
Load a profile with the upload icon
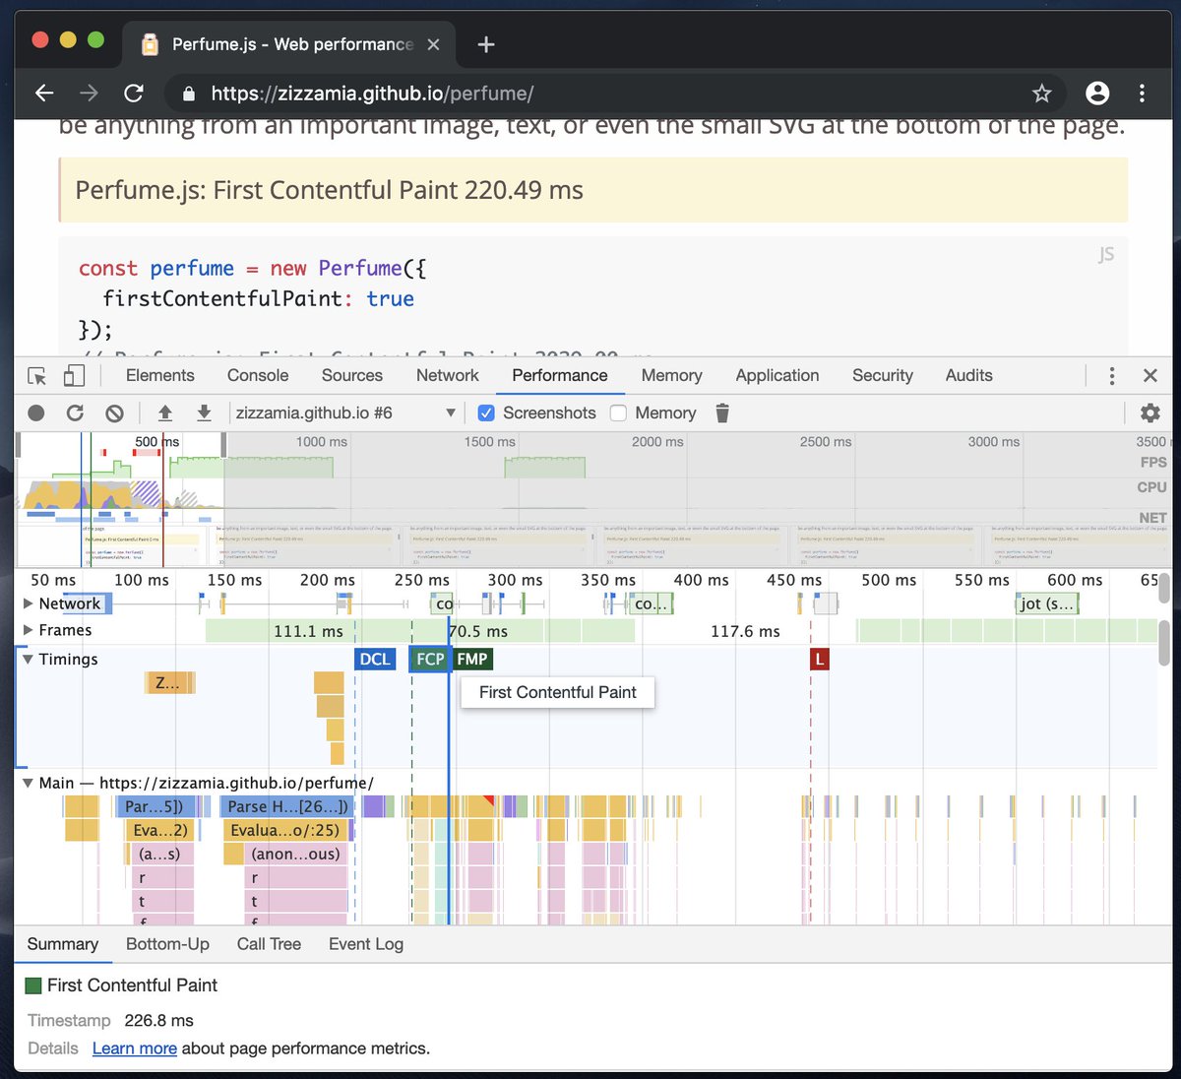point(165,413)
